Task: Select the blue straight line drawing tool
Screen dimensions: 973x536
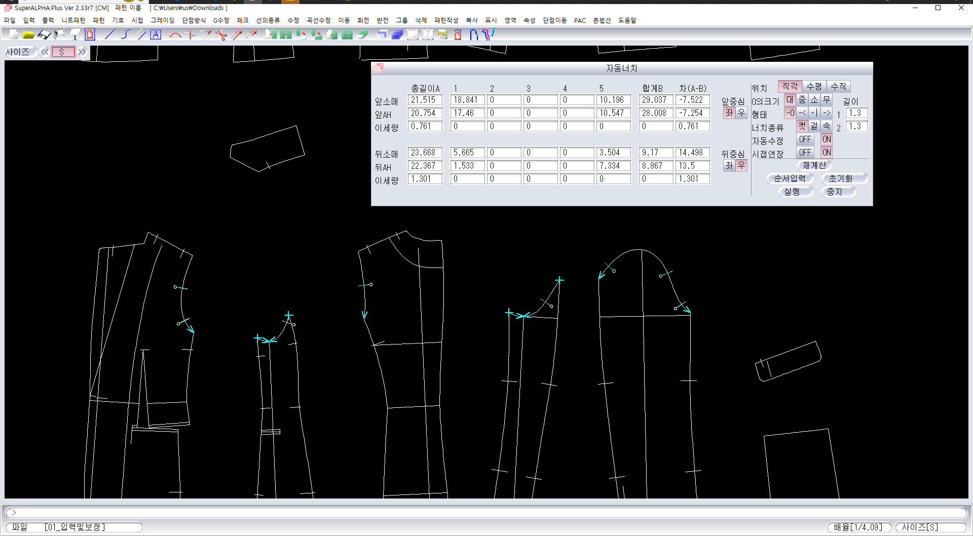Action: tap(110, 34)
